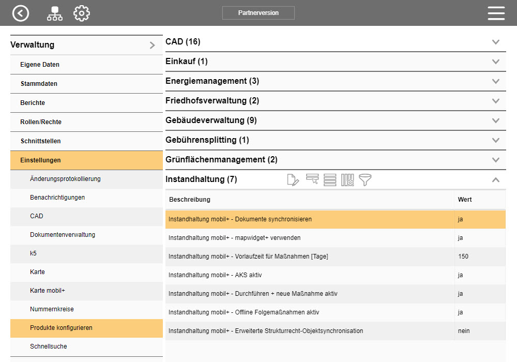The width and height of the screenshot is (517, 362).
Task: Select the edit document icon in Instandhaltung toolbar
Action: pyautogui.click(x=293, y=180)
